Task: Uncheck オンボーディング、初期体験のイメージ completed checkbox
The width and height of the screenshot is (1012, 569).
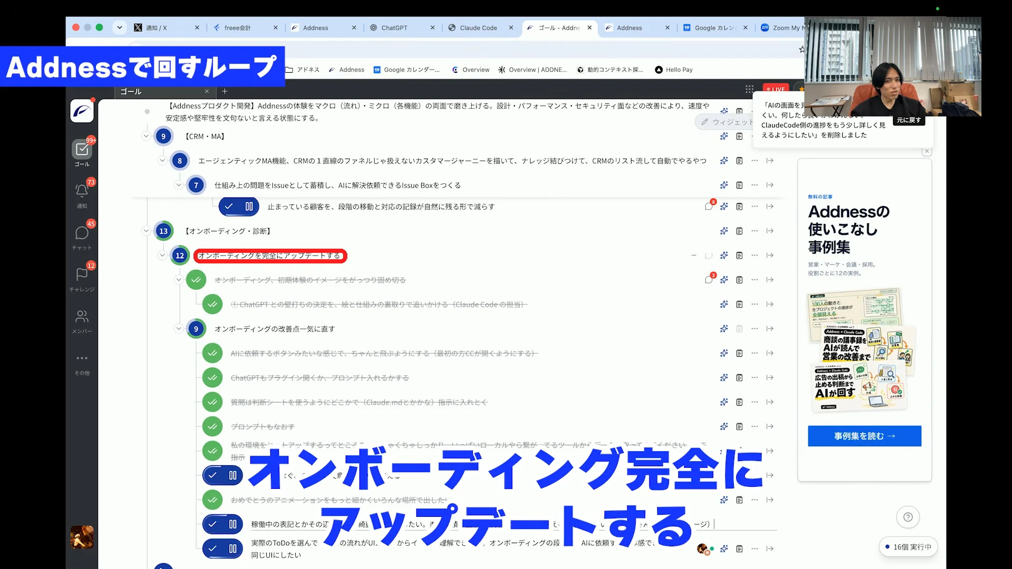Action: coord(196,280)
